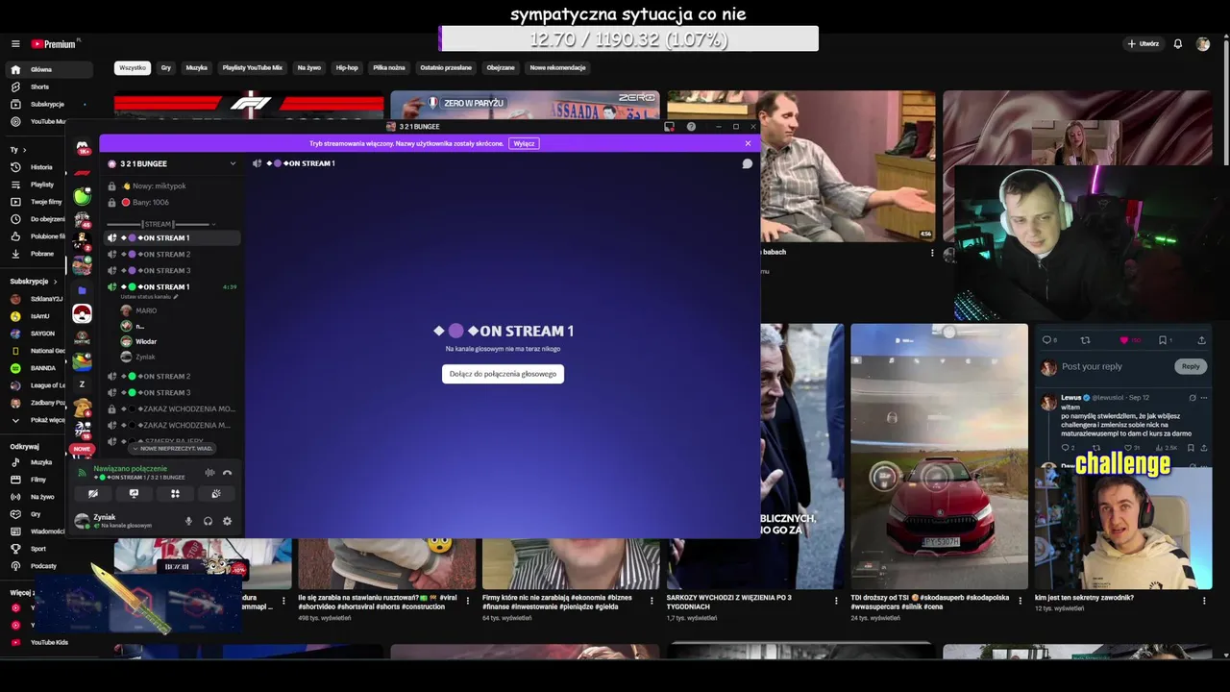1230x692 pixels.
Task: Click Wyłącz to disable streamer mode
Action: 524,143
